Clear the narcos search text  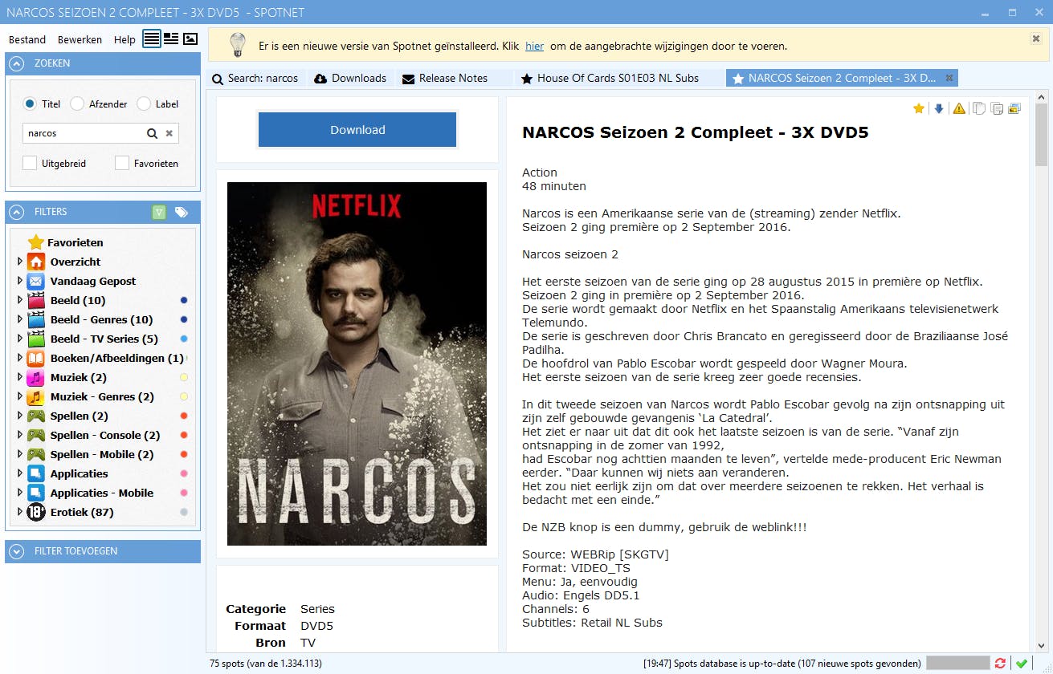[169, 133]
